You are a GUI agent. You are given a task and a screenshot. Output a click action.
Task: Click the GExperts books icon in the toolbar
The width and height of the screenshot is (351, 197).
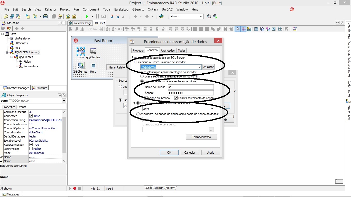pos(161,16)
